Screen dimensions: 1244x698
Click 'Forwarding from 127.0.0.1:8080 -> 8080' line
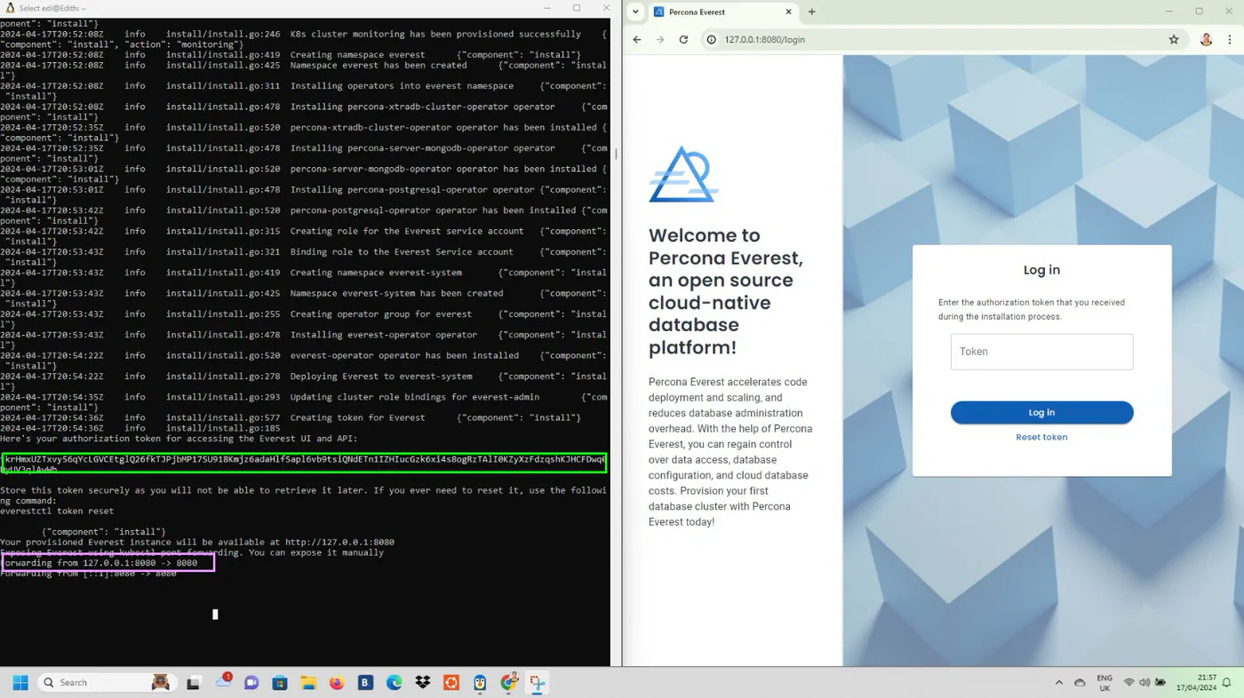point(99,563)
